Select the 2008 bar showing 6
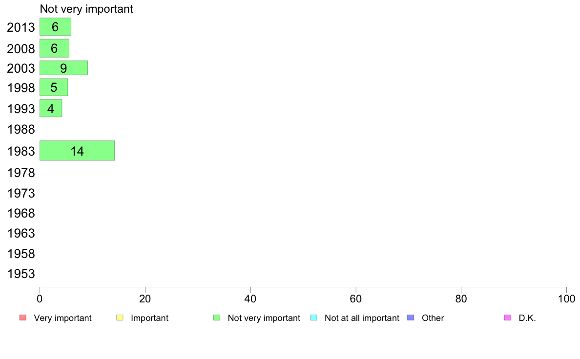This screenshot has height=359, width=580. [54, 48]
